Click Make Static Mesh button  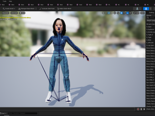tap(64, 9)
